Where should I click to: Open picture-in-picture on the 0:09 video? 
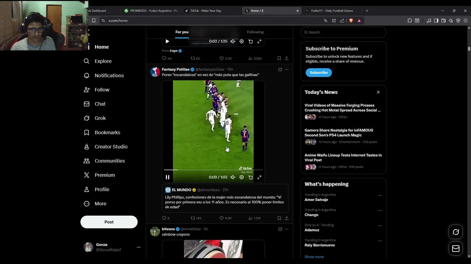click(251, 177)
